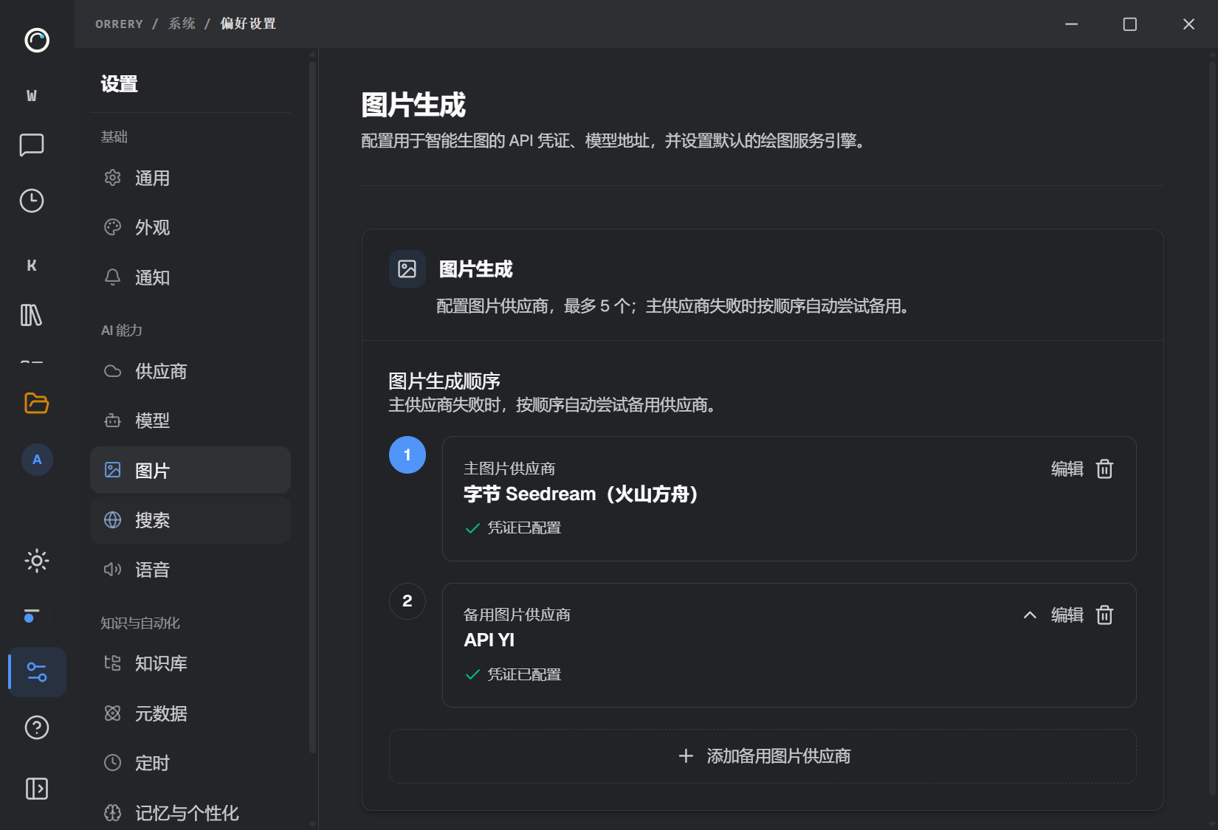Open 搜索 settings
This screenshot has height=830, width=1218.
coord(190,520)
